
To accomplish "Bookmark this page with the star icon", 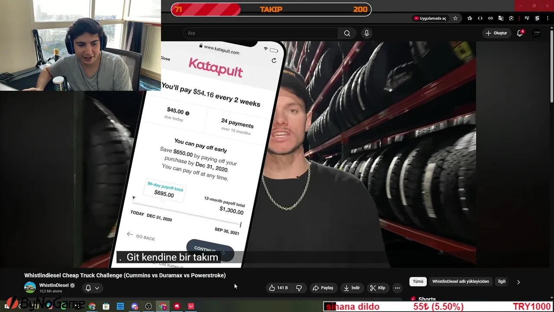I will coord(455,18).
